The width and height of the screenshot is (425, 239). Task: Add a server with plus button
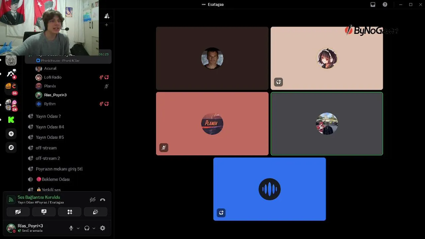(11, 134)
